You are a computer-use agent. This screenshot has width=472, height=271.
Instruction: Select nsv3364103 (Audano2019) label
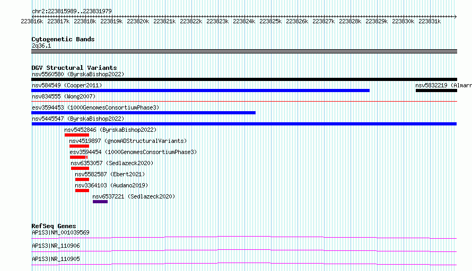pos(111,185)
